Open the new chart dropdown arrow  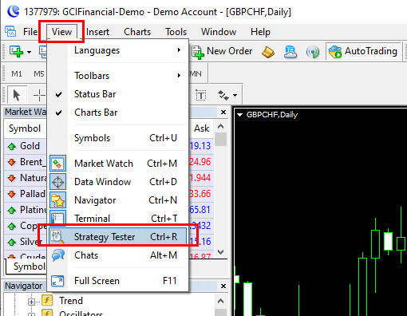[x=29, y=52]
